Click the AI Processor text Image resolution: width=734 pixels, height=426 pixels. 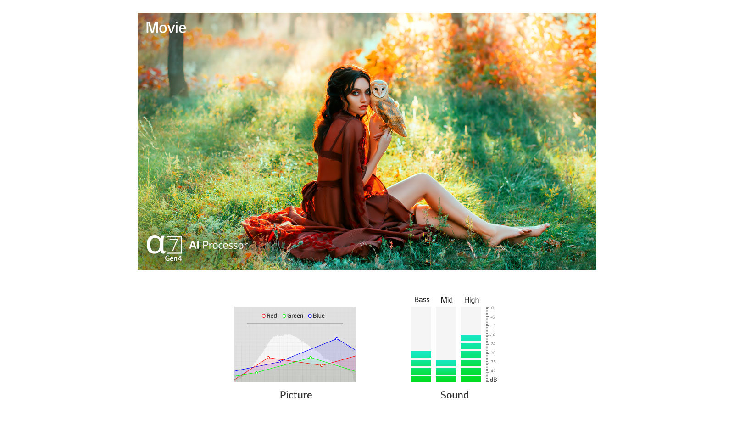tap(218, 245)
